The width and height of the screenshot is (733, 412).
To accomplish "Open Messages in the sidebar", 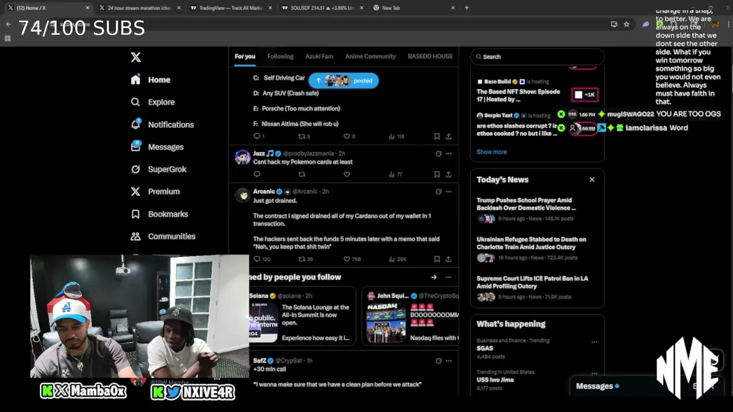I will click(x=157, y=146).
